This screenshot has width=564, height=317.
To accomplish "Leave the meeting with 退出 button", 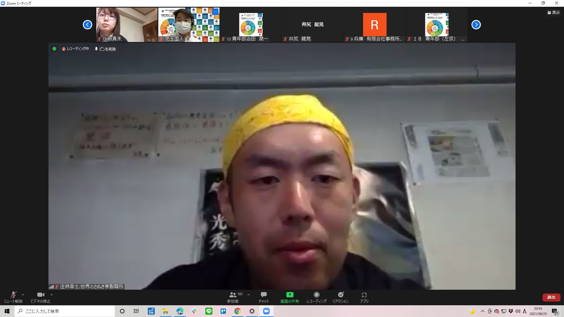I will point(551,297).
